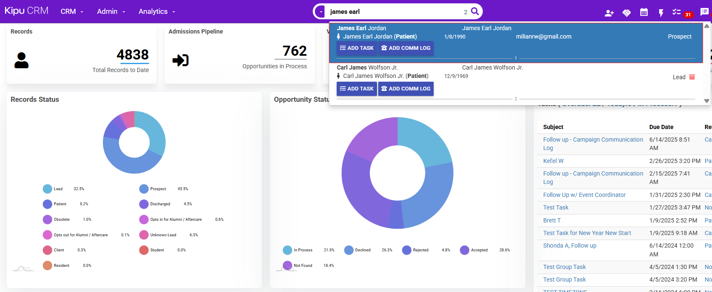712x292 pixels.
Task: Open the chat messages icon
Action: click(704, 12)
